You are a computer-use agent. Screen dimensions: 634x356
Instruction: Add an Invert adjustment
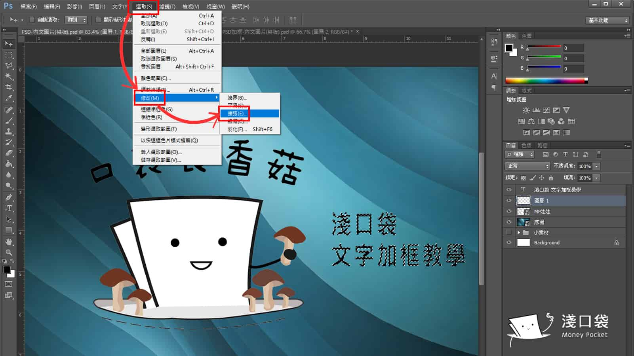(526, 133)
